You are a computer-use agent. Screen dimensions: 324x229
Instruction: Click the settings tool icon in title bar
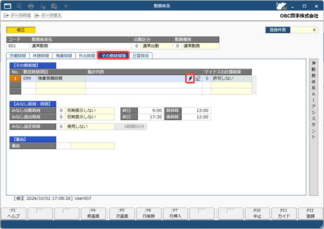43,6
